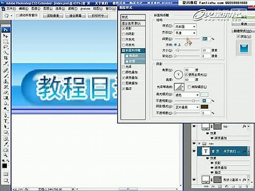Select the Clone Stamp tool
Viewport: 255px width, 191px height.
coord(5,81)
